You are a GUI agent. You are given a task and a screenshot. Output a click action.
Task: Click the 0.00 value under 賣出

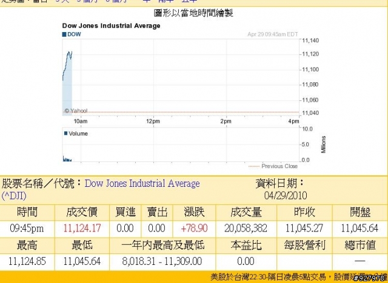[156, 228]
